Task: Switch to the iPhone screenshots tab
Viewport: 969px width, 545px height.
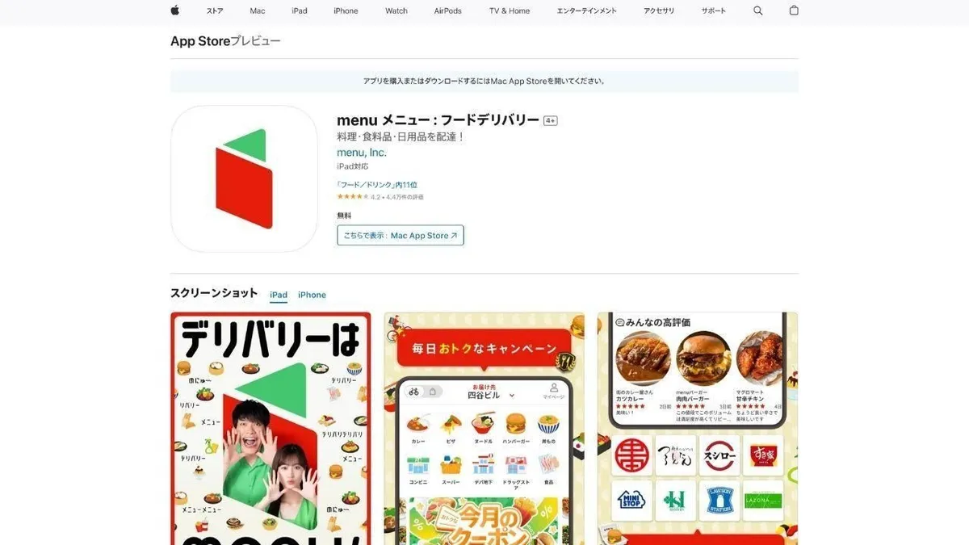Action: click(312, 295)
